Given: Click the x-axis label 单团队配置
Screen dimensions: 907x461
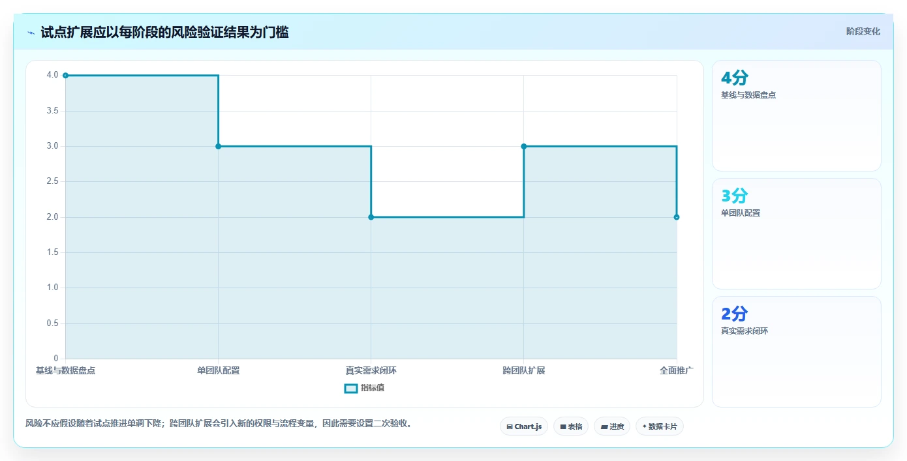Looking at the screenshot, I should (218, 370).
